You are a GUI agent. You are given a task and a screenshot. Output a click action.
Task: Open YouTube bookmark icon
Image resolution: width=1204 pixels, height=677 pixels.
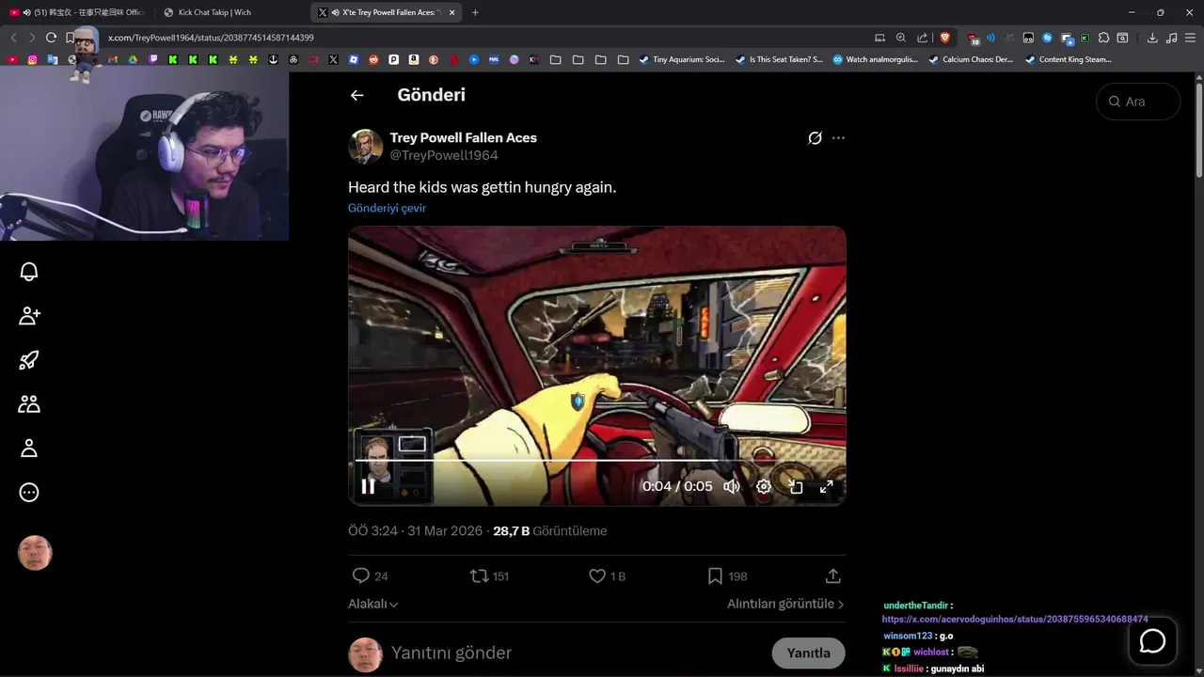tap(13, 59)
